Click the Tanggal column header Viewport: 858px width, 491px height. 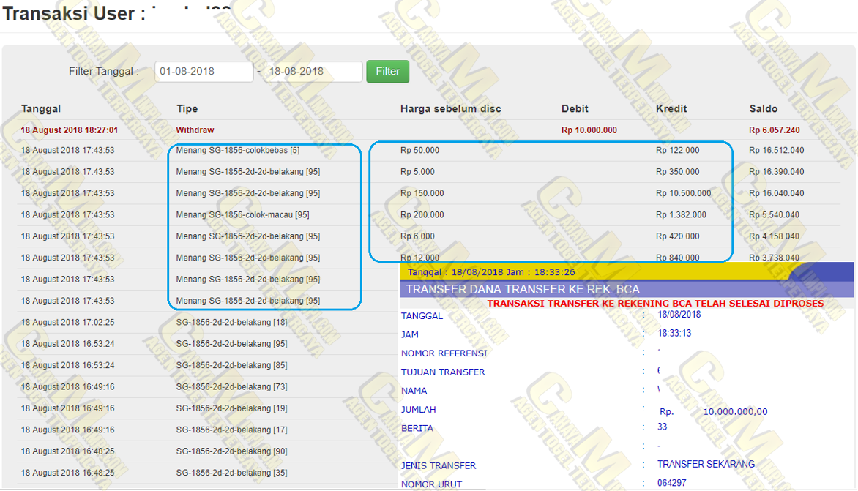tap(41, 109)
